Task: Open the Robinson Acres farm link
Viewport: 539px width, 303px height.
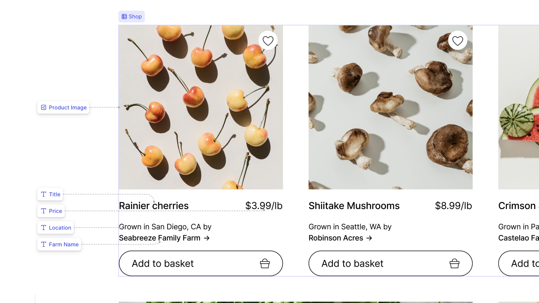Action: [336, 238]
